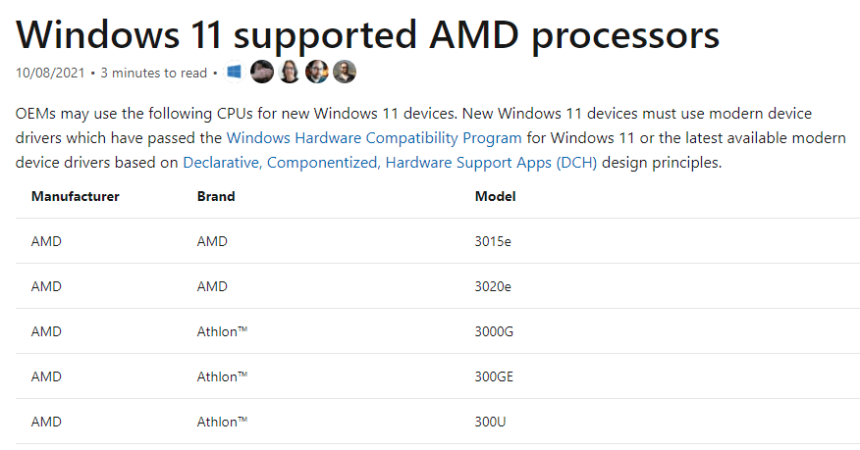Click the Windows logo contributor icon
The width and height of the screenshot is (860, 450).
click(235, 72)
